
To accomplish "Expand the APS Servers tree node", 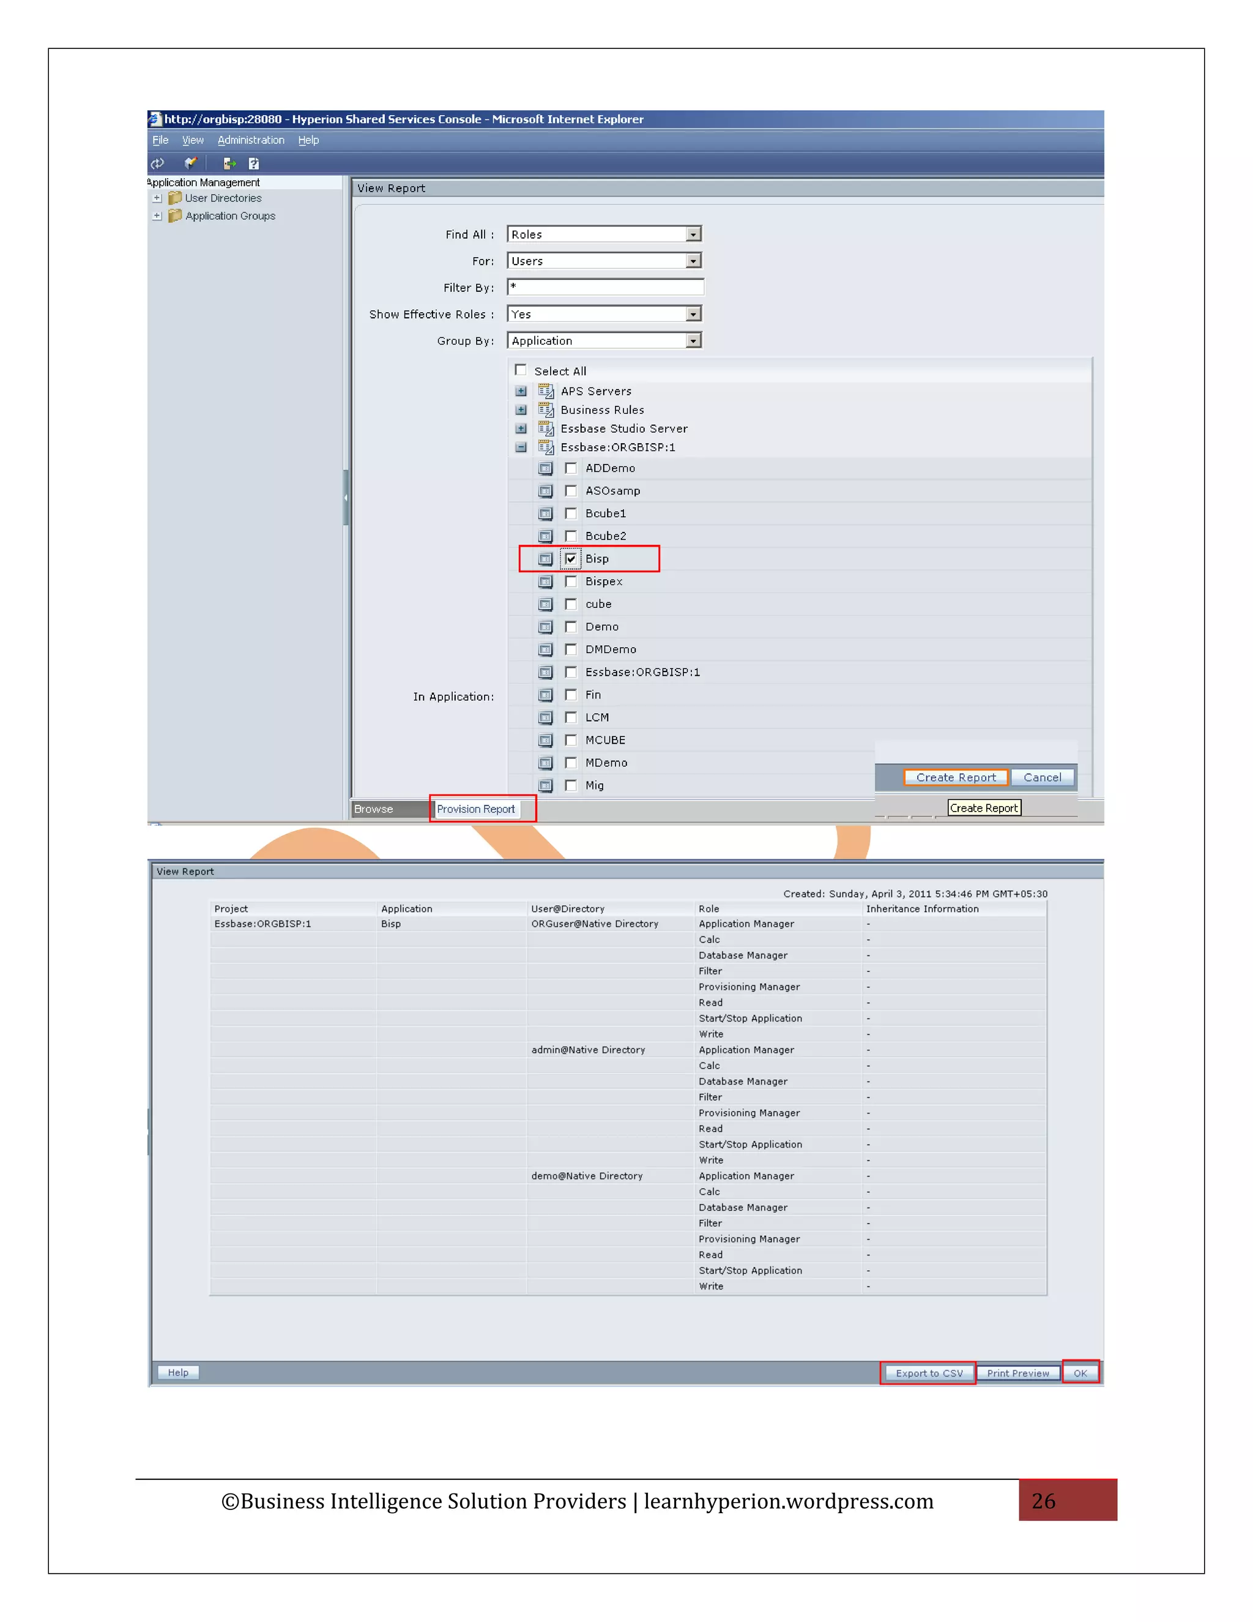I will [x=521, y=391].
